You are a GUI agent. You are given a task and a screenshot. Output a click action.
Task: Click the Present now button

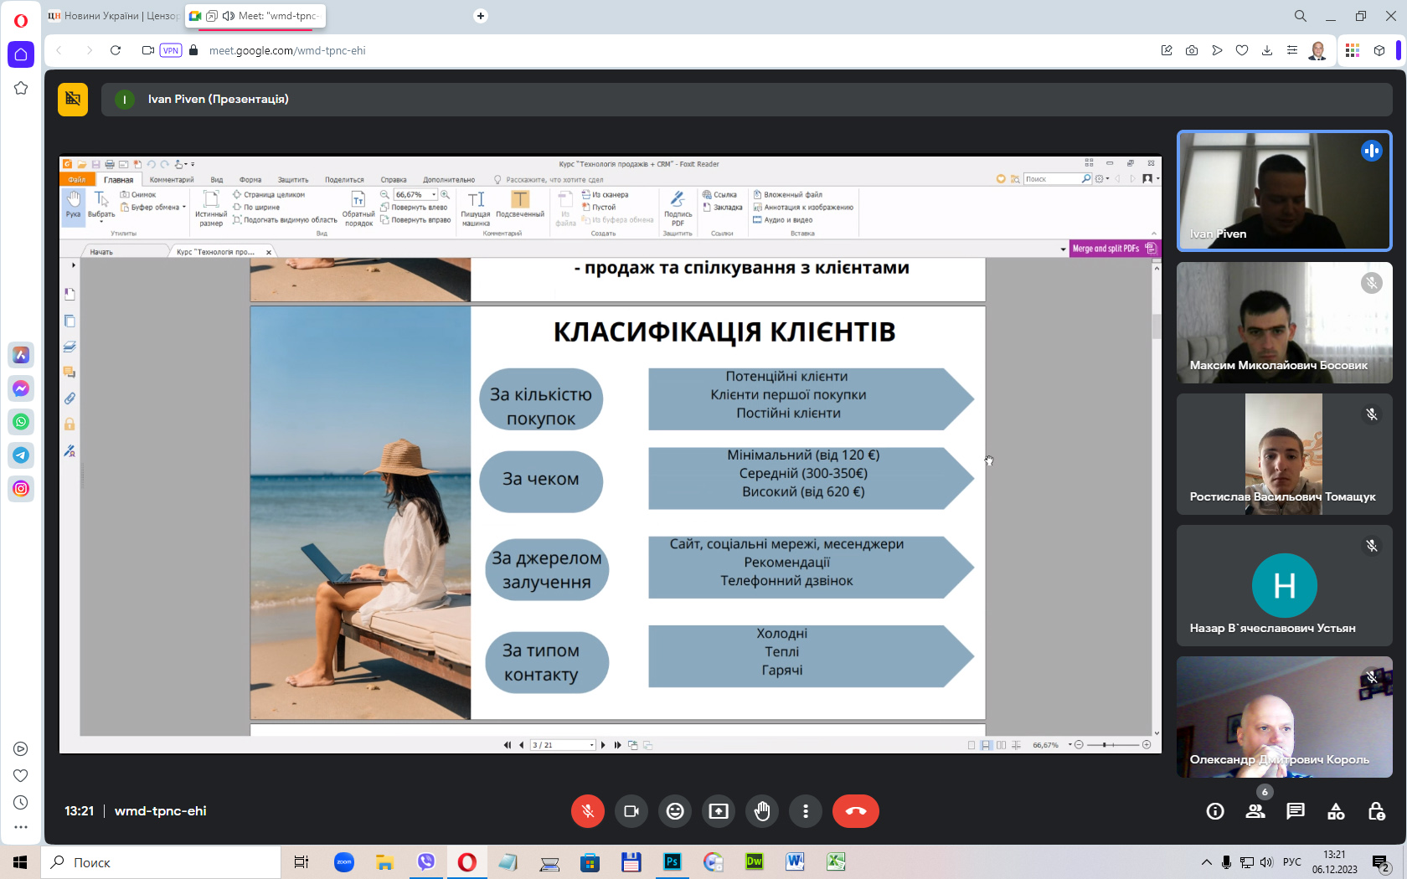click(719, 811)
